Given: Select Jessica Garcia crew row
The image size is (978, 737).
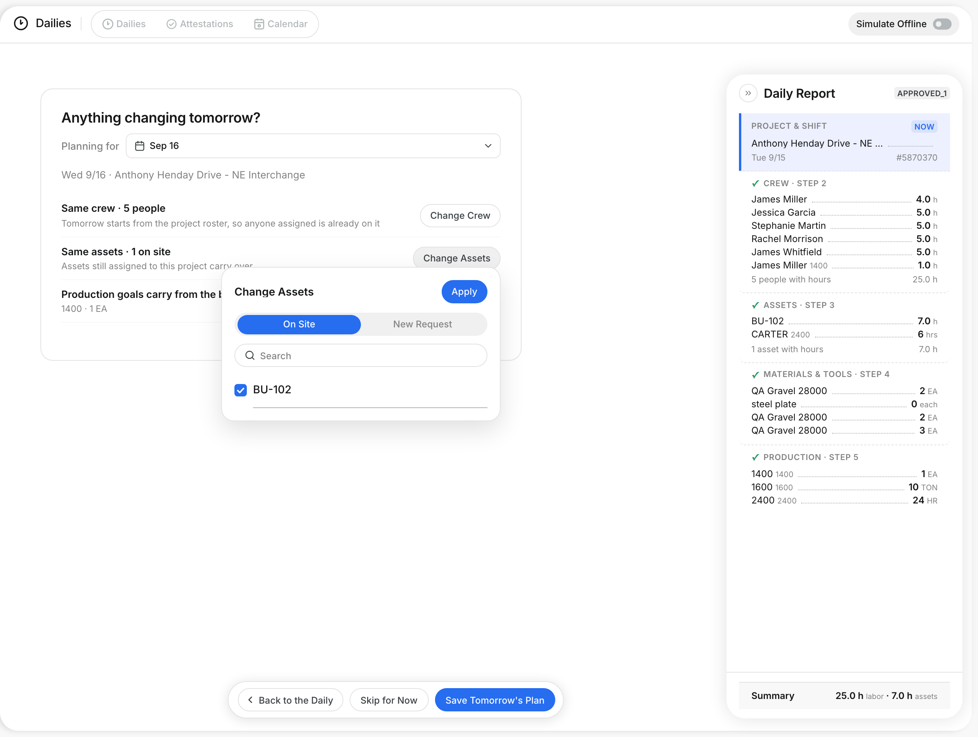Looking at the screenshot, I should click(844, 213).
